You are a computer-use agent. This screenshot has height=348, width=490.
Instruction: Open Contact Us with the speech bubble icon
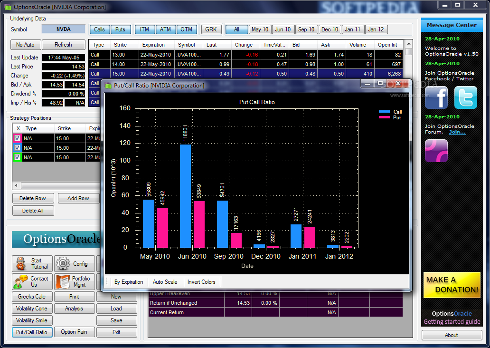pos(32,281)
